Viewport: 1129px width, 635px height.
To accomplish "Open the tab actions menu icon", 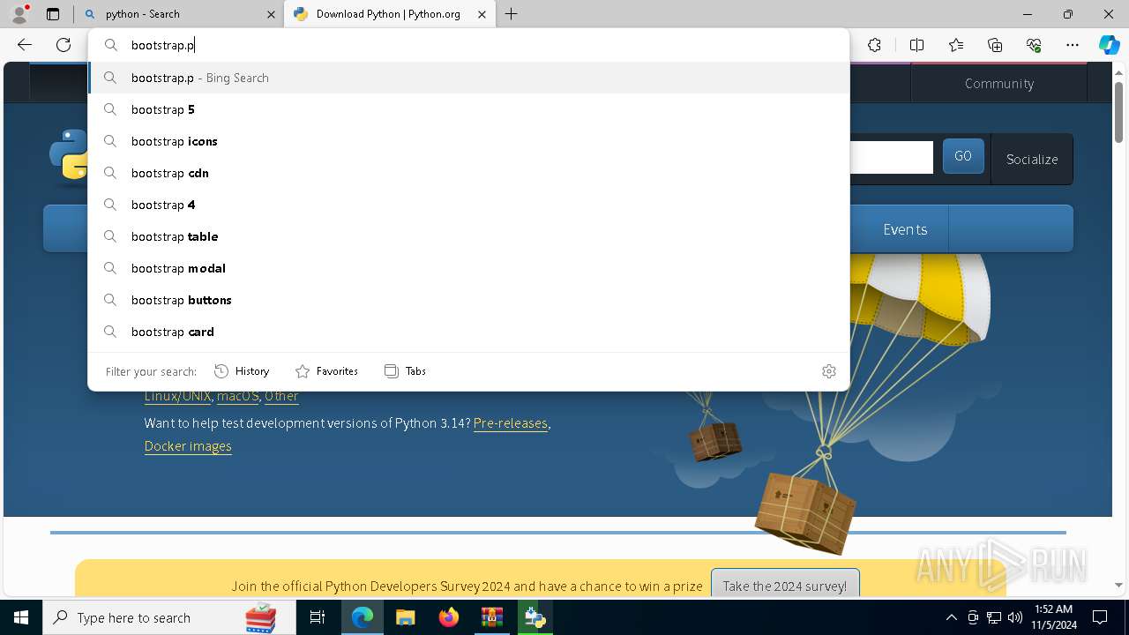I will pos(53,14).
